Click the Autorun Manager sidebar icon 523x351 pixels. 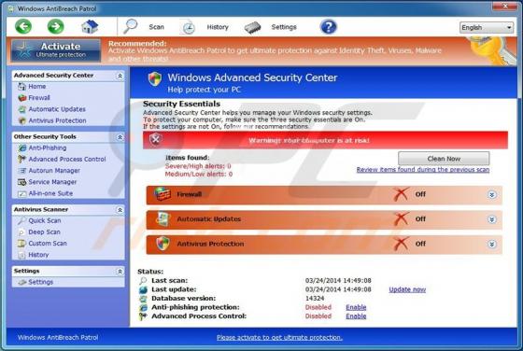(x=22, y=171)
